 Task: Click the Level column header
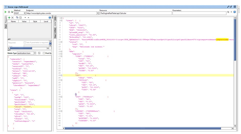click(x=46, y=21)
